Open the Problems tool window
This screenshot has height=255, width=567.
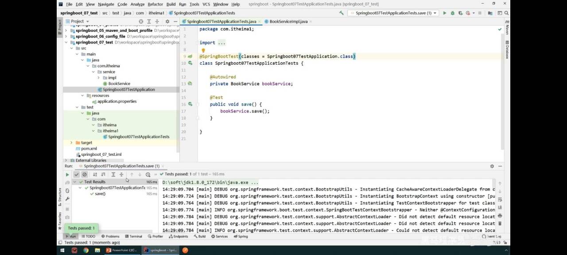[x=110, y=236]
